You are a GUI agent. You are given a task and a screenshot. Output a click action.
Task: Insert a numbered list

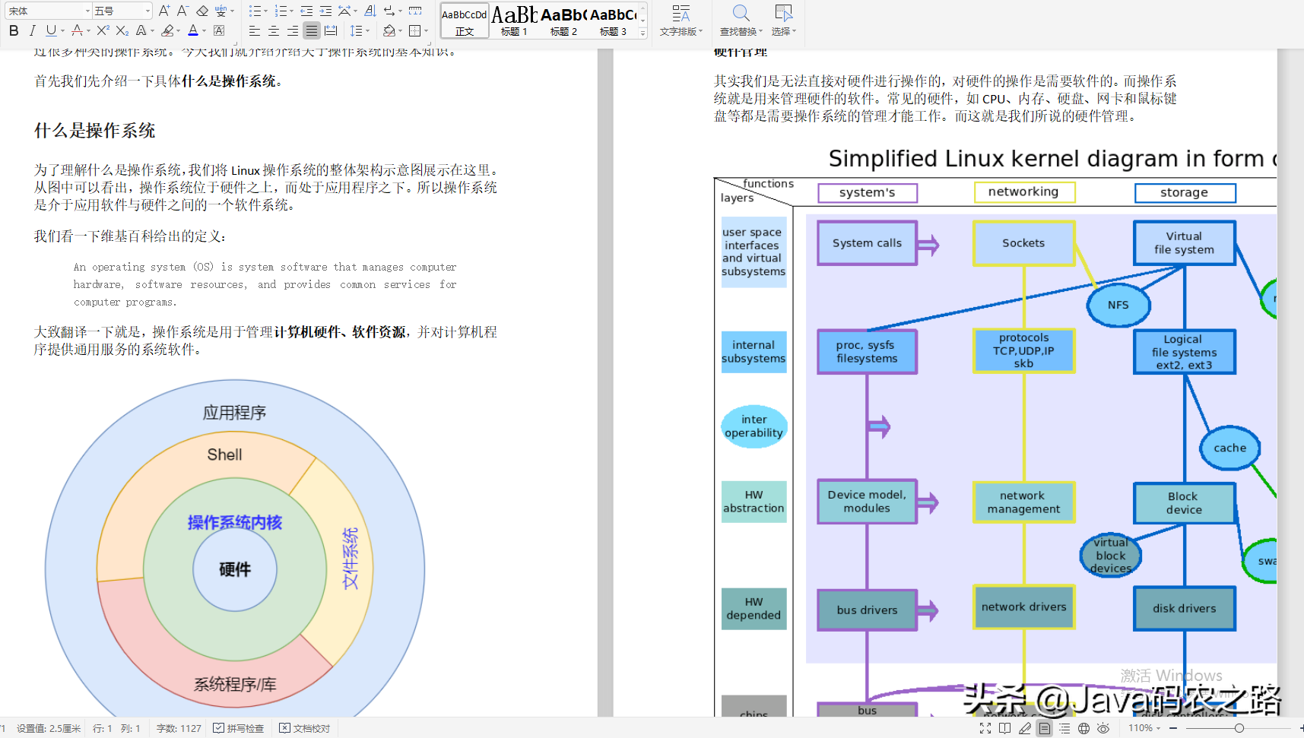click(x=281, y=11)
